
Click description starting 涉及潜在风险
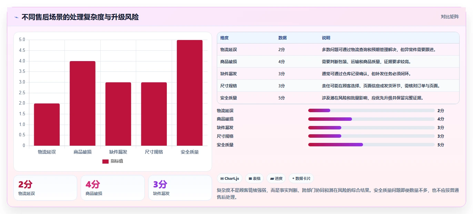pyautogui.click(x=373, y=98)
